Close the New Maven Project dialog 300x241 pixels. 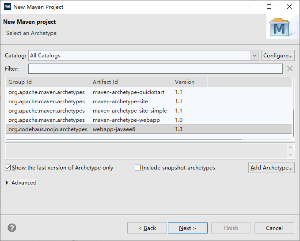coord(289,7)
